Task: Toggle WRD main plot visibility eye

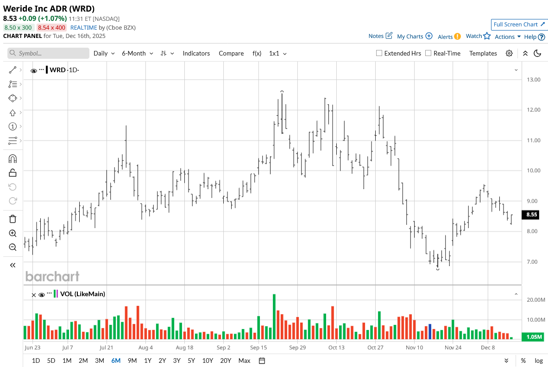Action: [34, 70]
